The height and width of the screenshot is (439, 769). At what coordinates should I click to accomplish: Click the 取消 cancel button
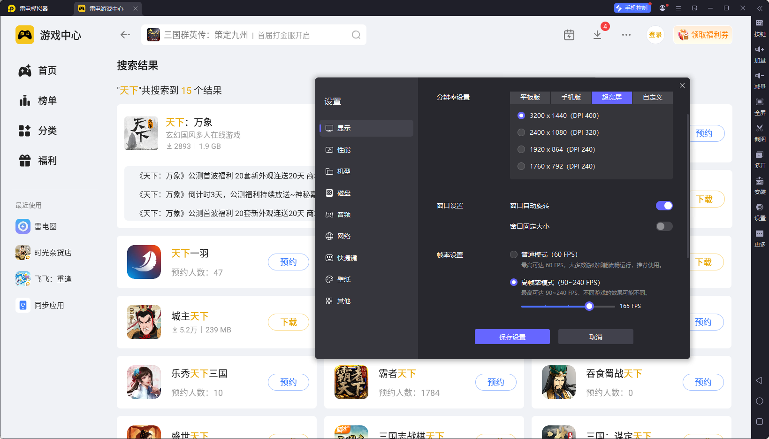(x=595, y=337)
